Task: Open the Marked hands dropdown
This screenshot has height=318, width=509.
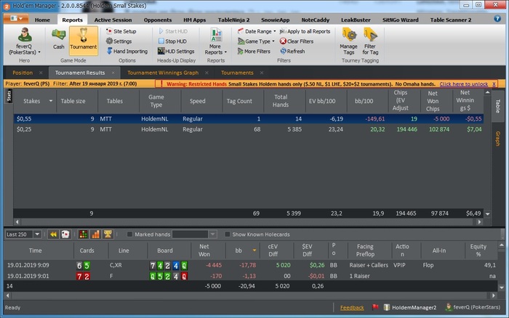Action: pyautogui.click(x=212, y=234)
